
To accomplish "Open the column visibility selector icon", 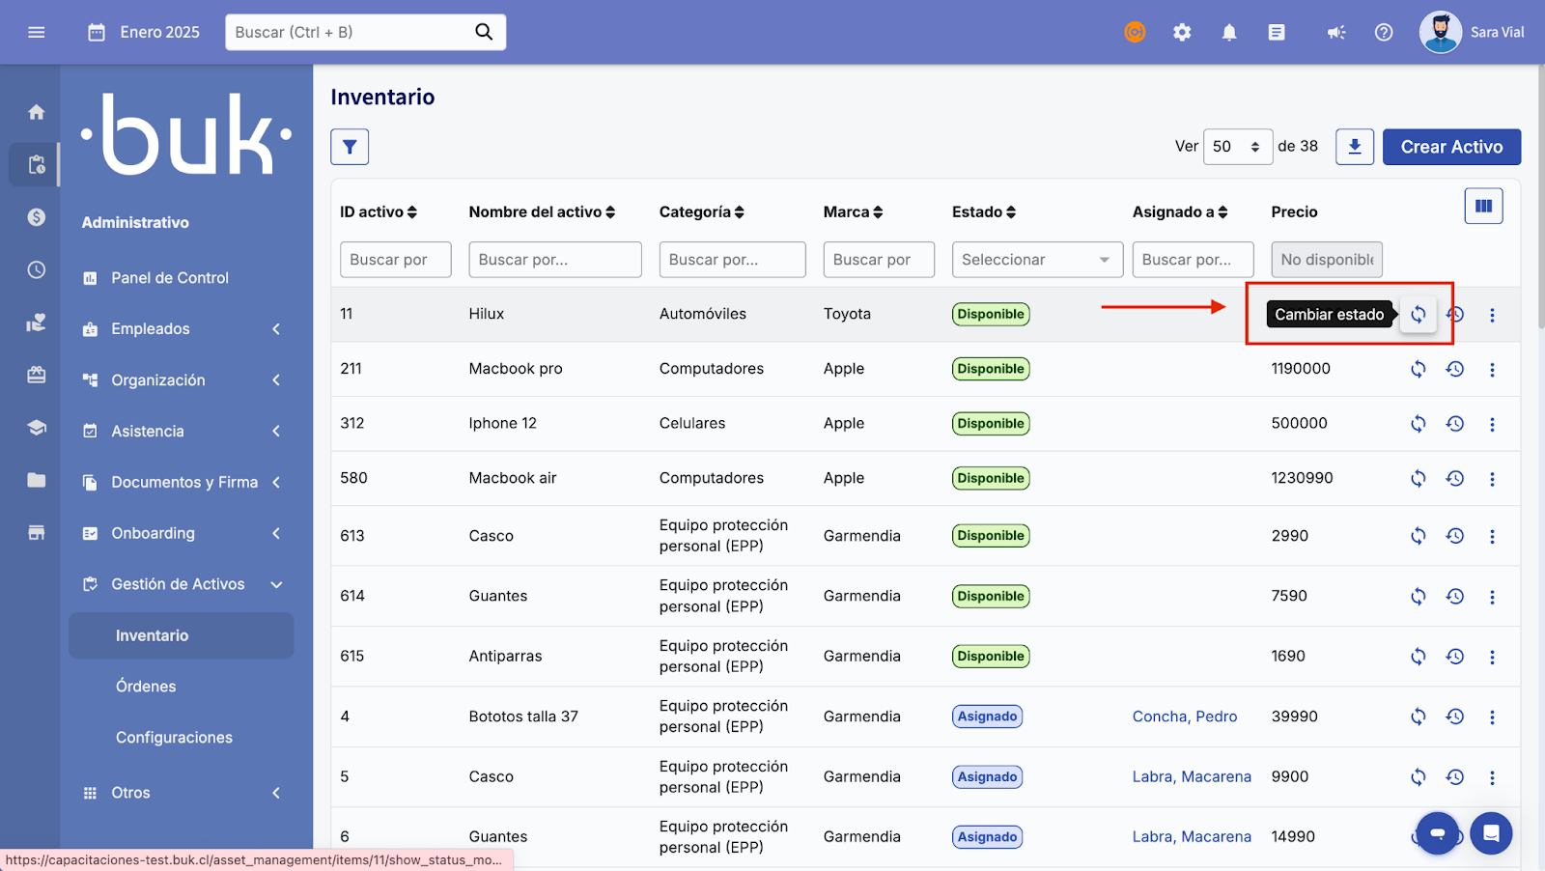I will [x=1483, y=206].
